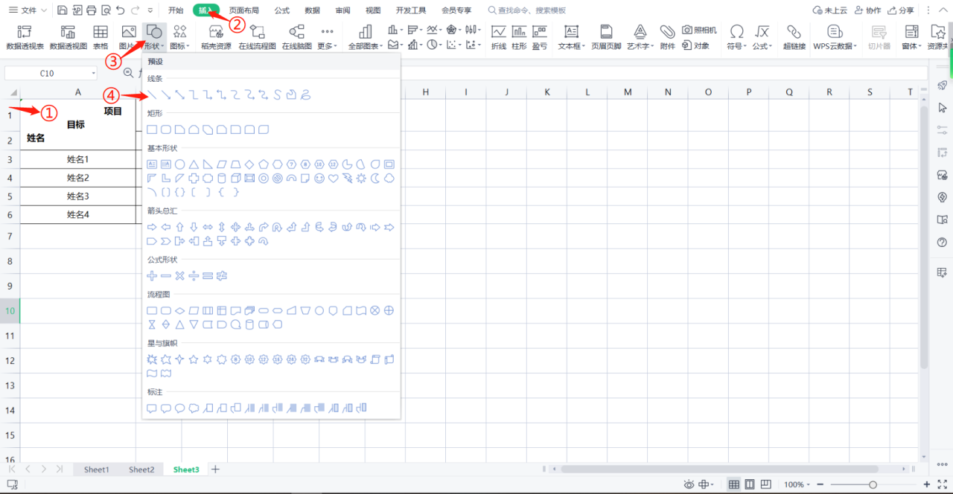Open the 艺术字 word art dropdown
953x494 pixels.
pos(640,37)
